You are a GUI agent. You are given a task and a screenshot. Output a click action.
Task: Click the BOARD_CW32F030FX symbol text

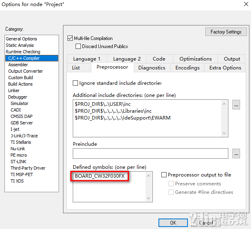[99, 176]
